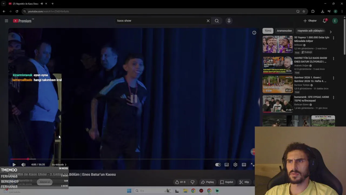The image size is (346, 195).
Task: Open File Explorer from taskbar
Action: 185,191
